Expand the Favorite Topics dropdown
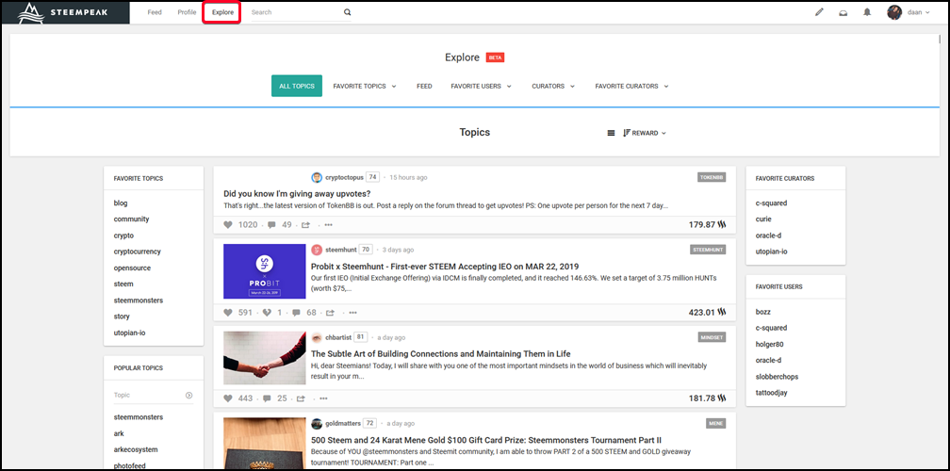 (x=365, y=86)
